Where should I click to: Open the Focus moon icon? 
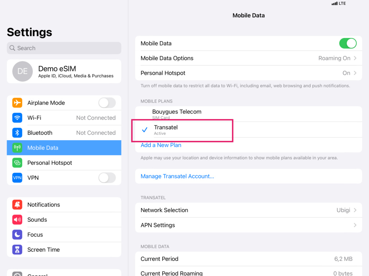17,235
